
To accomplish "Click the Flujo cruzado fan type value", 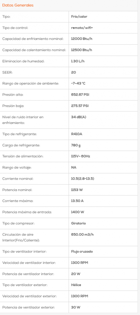I will click(x=82, y=251).
